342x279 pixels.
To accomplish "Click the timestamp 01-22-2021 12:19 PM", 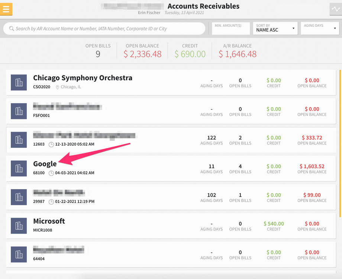I will [x=75, y=201].
